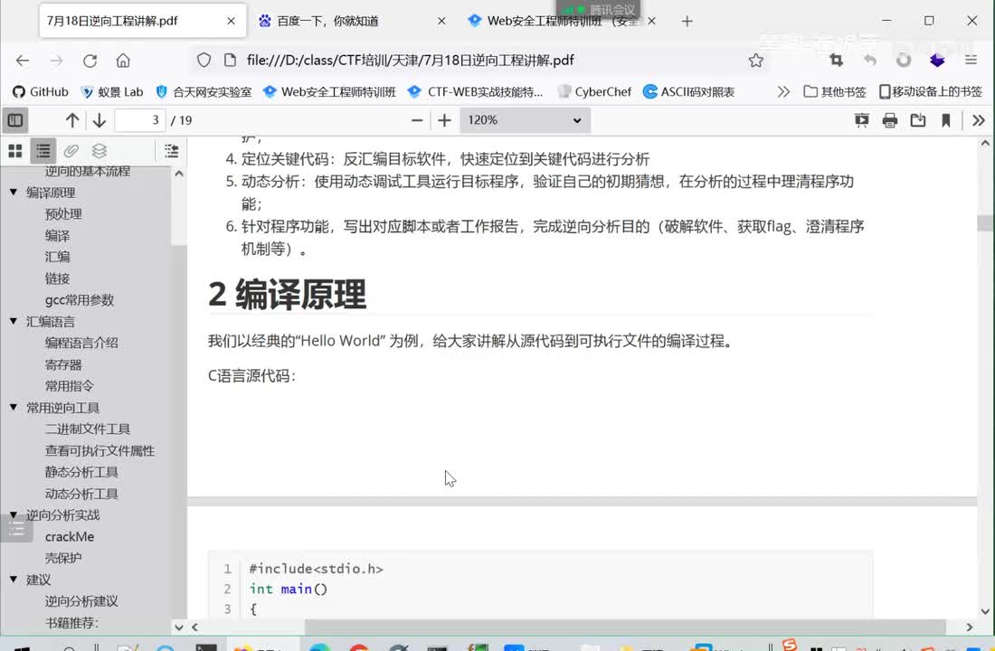Close the 百度一下 tab

point(441,21)
